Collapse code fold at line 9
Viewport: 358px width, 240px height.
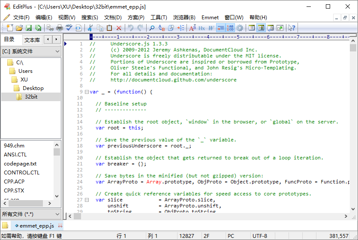click(87, 92)
